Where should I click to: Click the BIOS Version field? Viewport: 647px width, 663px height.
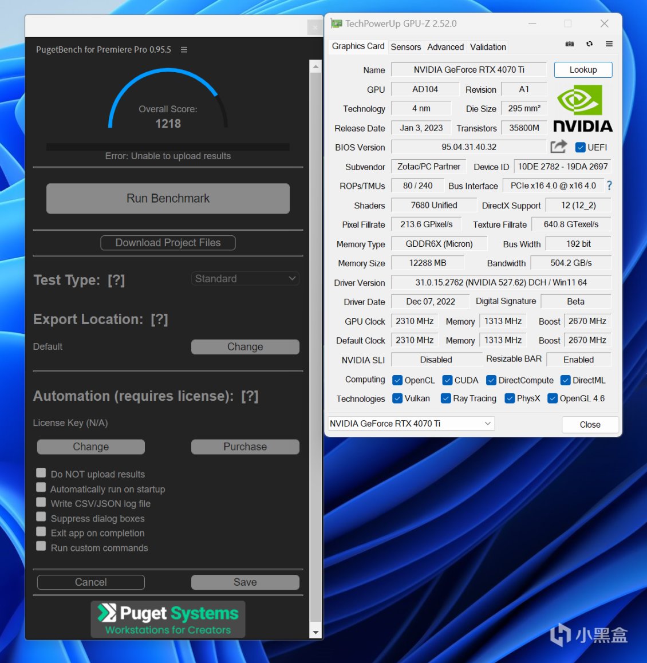[x=469, y=147]
